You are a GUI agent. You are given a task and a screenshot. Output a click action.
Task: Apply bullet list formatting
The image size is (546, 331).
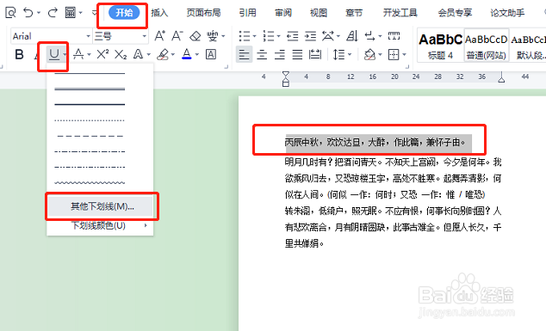pyautogui.click(x=245, y=36)
